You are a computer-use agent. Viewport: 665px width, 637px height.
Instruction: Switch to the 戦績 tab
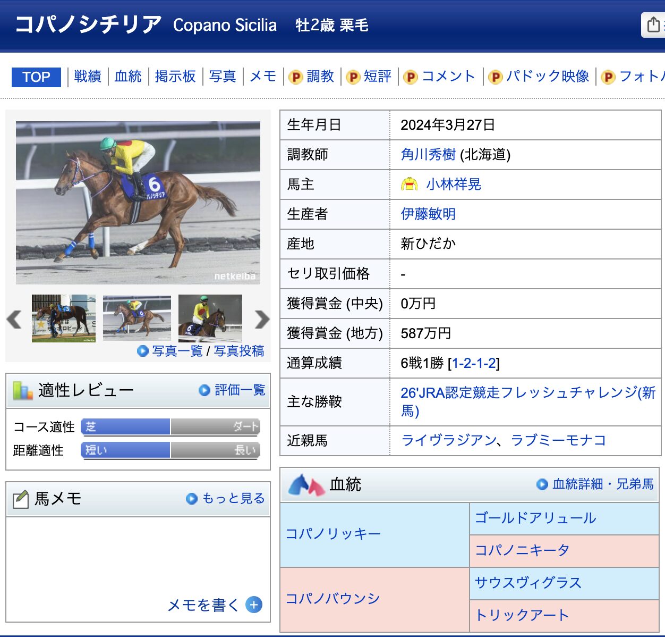tap(88, 77)
